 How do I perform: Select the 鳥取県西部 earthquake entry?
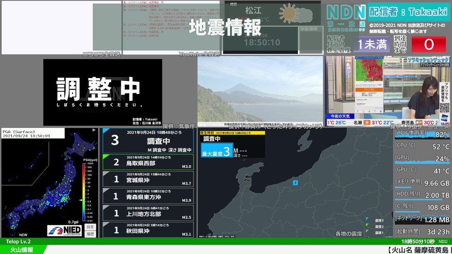(148, 162)
